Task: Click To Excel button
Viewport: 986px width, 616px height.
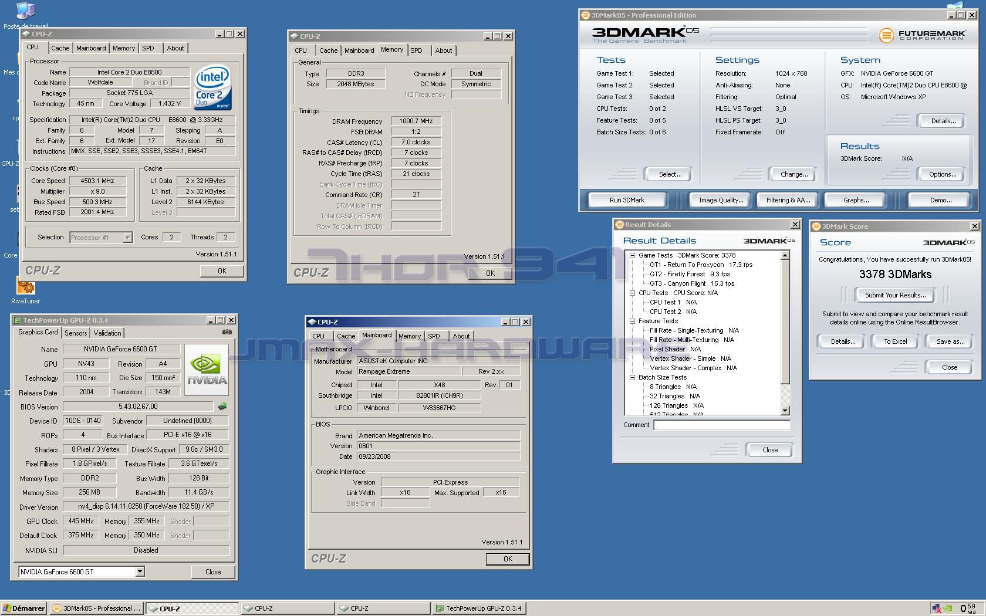Action: (x=895, y=341)
